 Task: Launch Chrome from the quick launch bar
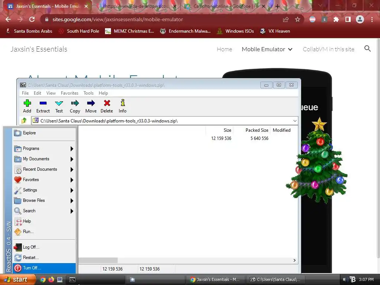point(43,279)
